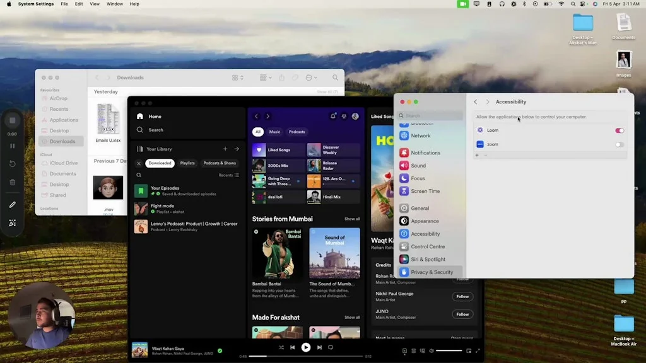Image resolution: width=646 pixels, height=363 pixels.
Task: Open the Sound settings pane
Action: (418, 166)
